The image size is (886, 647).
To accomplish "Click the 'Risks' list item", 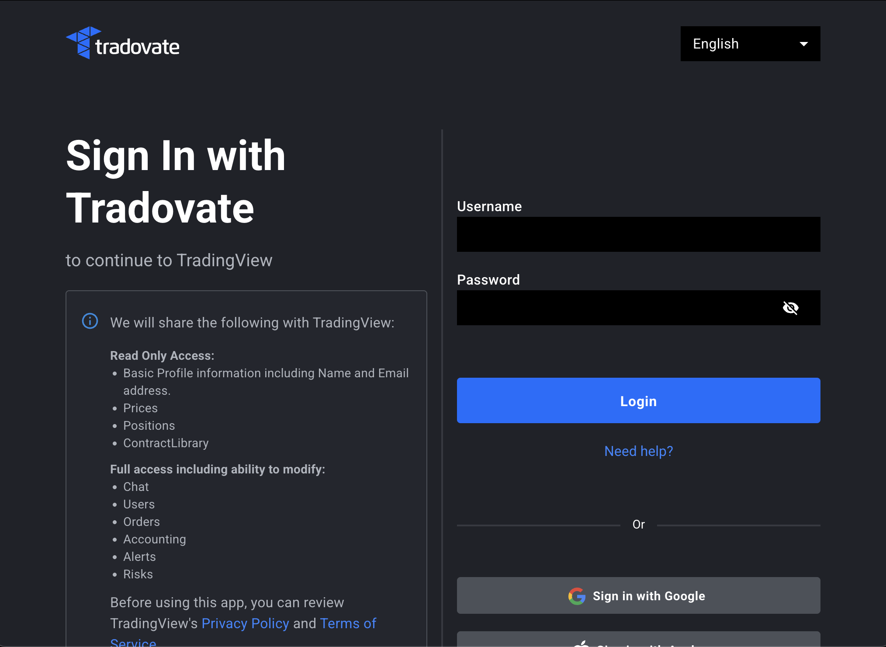I will (x=138, y=574).
